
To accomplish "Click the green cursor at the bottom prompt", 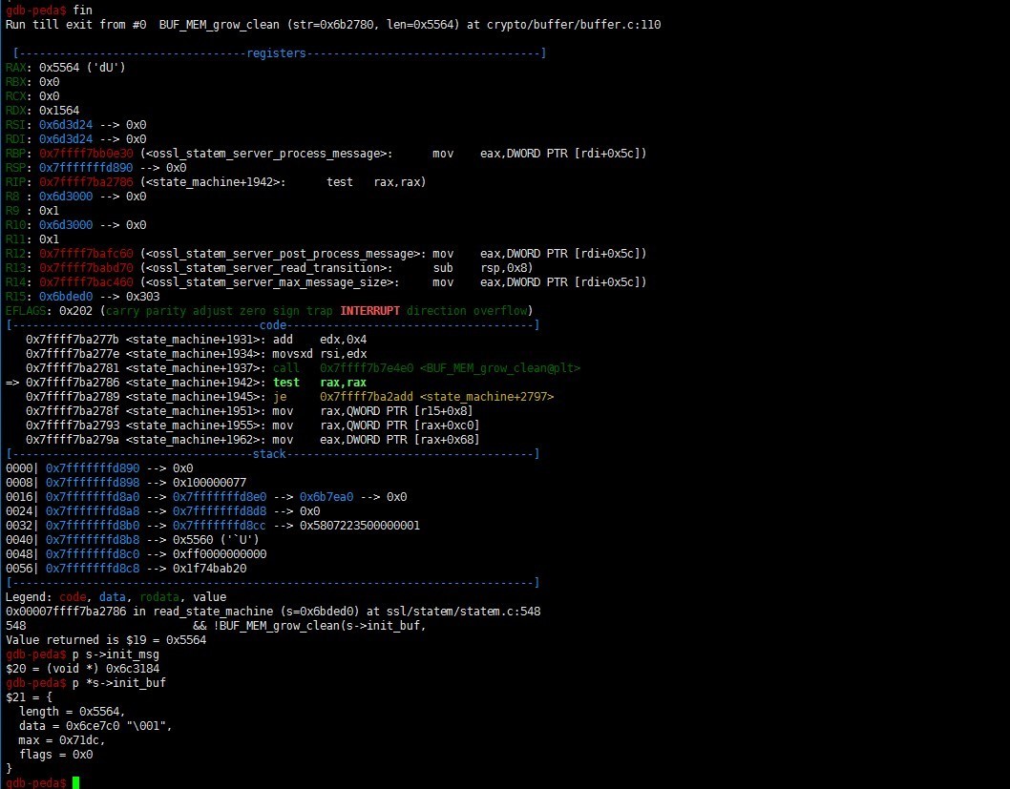I will [x=76, y=782].
